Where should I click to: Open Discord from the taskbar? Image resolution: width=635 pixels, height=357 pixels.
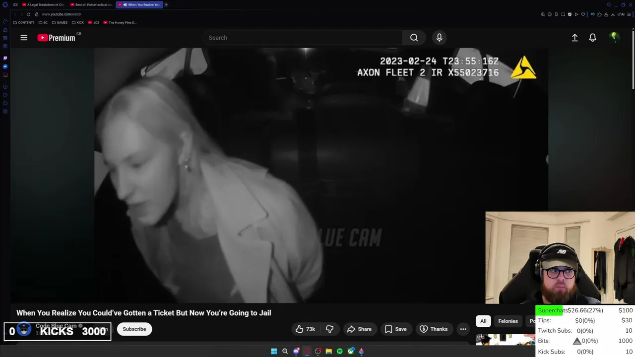[x=296, y=351]
